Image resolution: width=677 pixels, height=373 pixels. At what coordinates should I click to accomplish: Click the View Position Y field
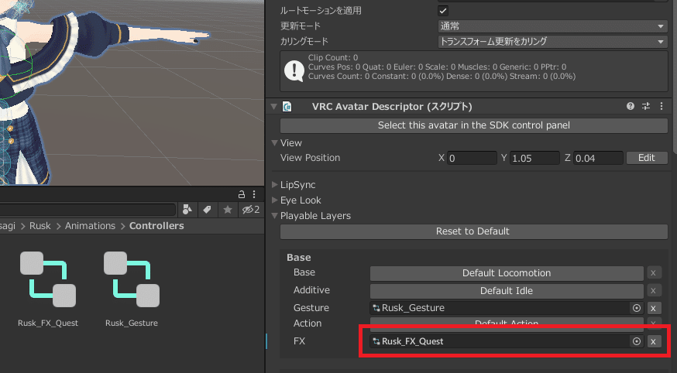534,158
